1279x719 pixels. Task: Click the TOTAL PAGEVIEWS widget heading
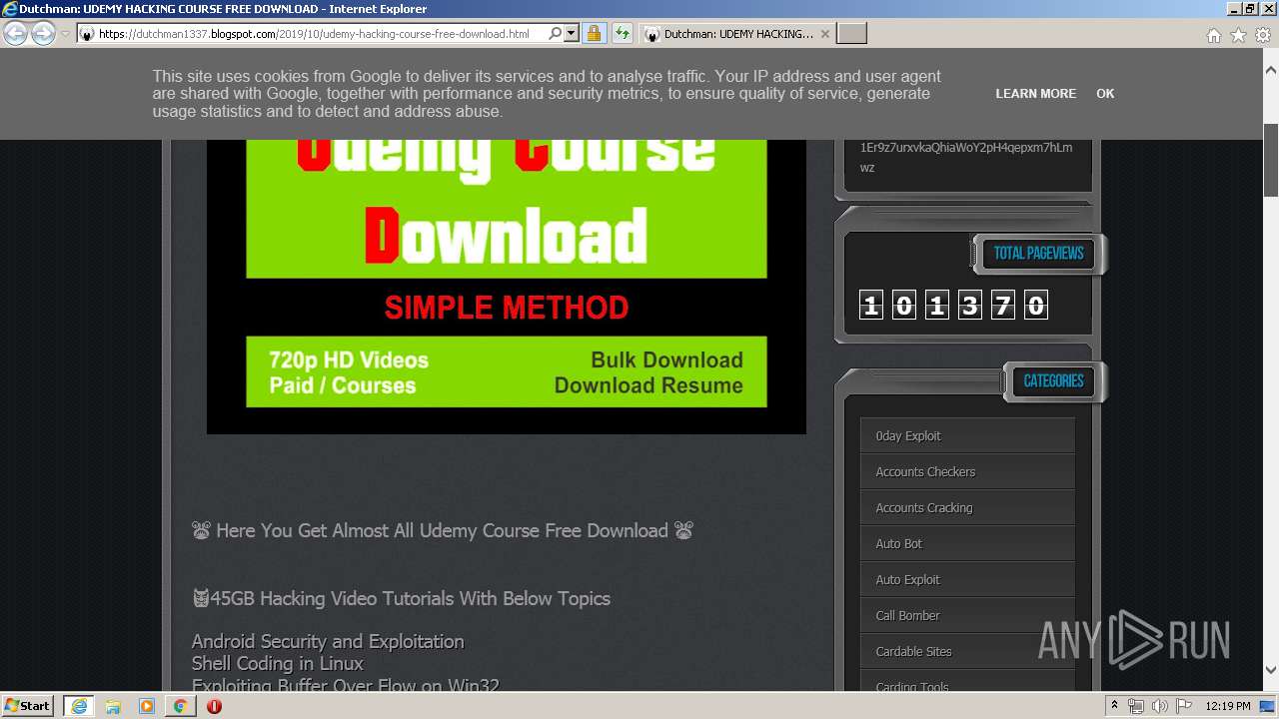1038,253
